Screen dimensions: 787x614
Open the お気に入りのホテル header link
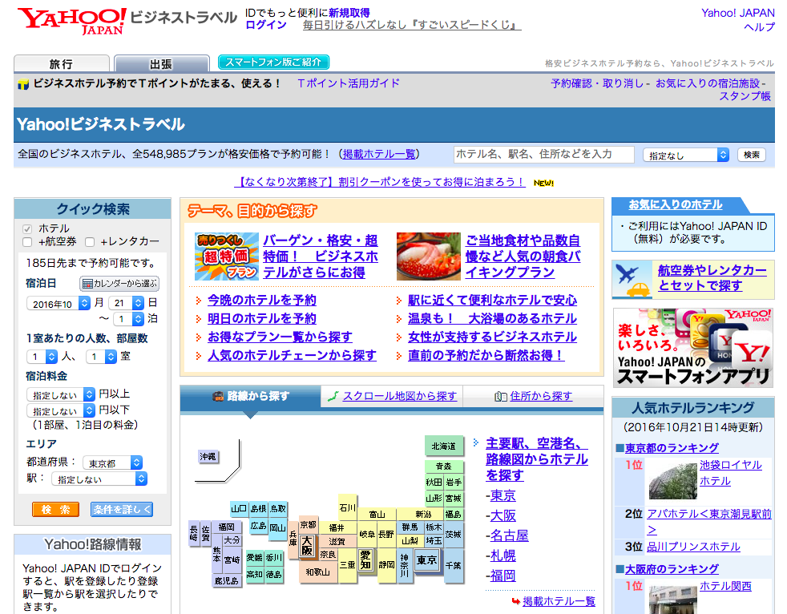point(676,205)
